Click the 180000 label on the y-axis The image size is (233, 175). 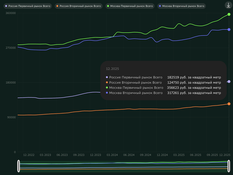(x=10, y=83)
